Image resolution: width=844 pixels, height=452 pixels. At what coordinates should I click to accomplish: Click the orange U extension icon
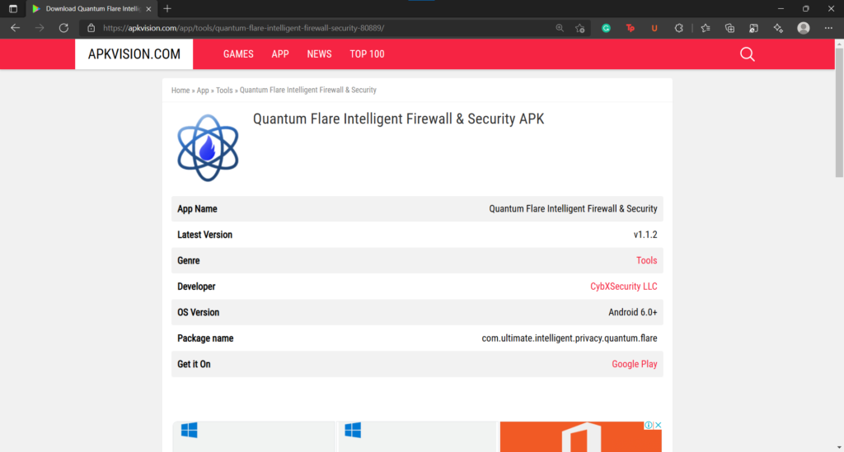point(654,28)
